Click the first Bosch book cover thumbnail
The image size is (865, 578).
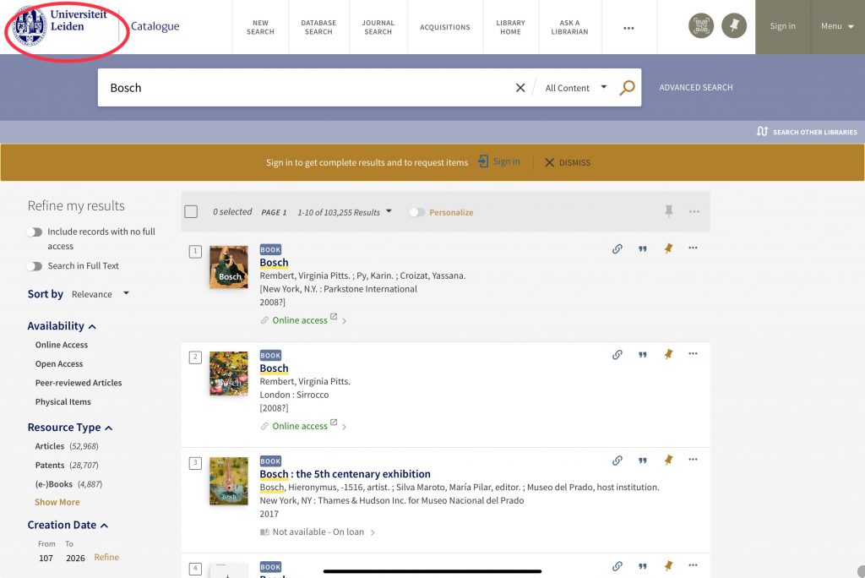point(229,267)
